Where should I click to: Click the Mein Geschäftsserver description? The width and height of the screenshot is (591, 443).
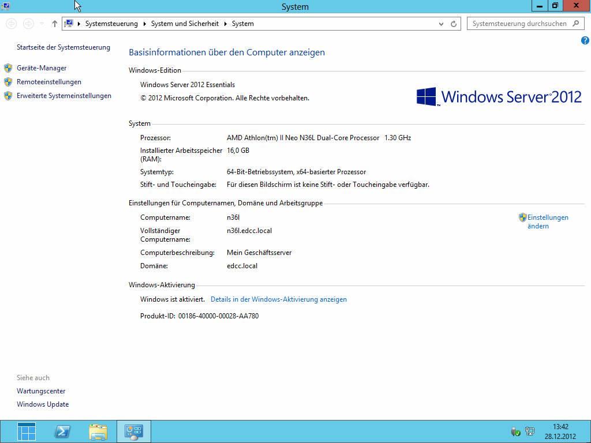click(x=259, y=253)
